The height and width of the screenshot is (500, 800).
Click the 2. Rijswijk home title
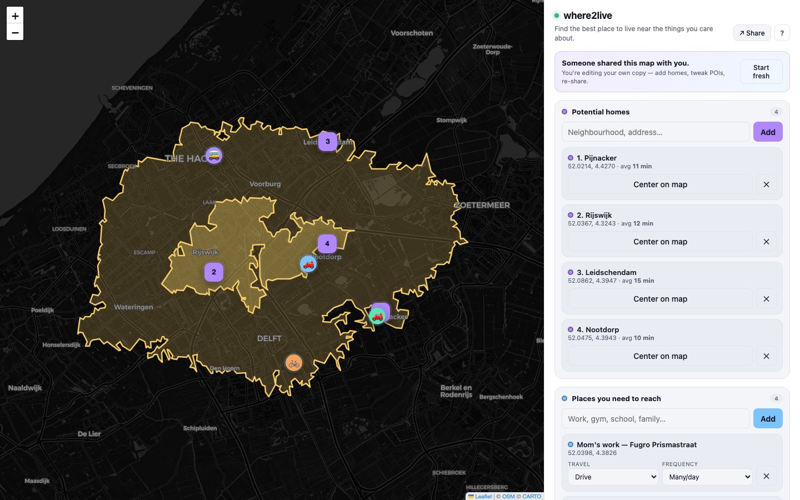click(x=594, y=215)
